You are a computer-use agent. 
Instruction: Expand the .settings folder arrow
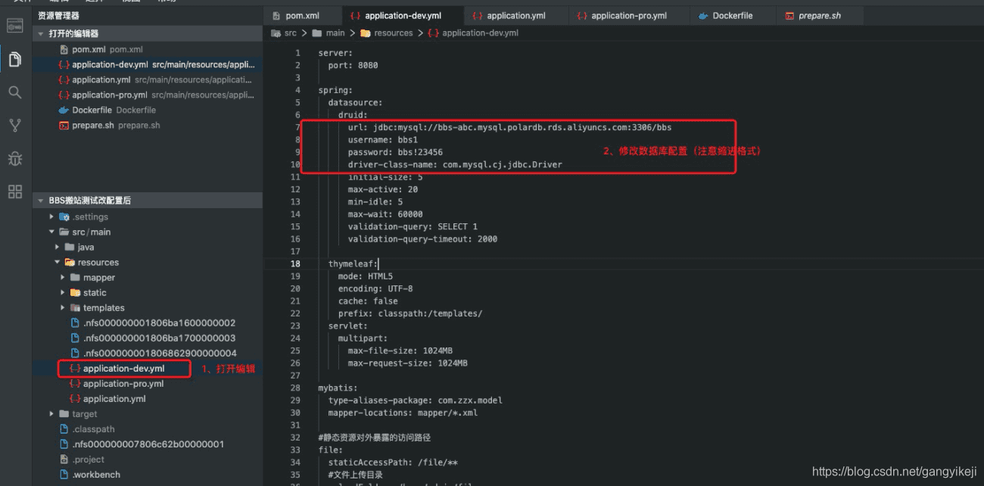(52, 217)
